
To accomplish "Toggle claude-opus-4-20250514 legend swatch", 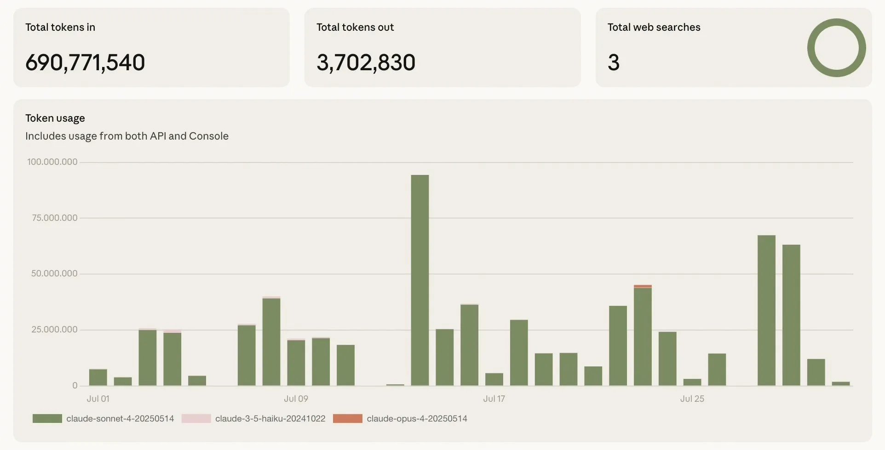I will coord(348,418).
